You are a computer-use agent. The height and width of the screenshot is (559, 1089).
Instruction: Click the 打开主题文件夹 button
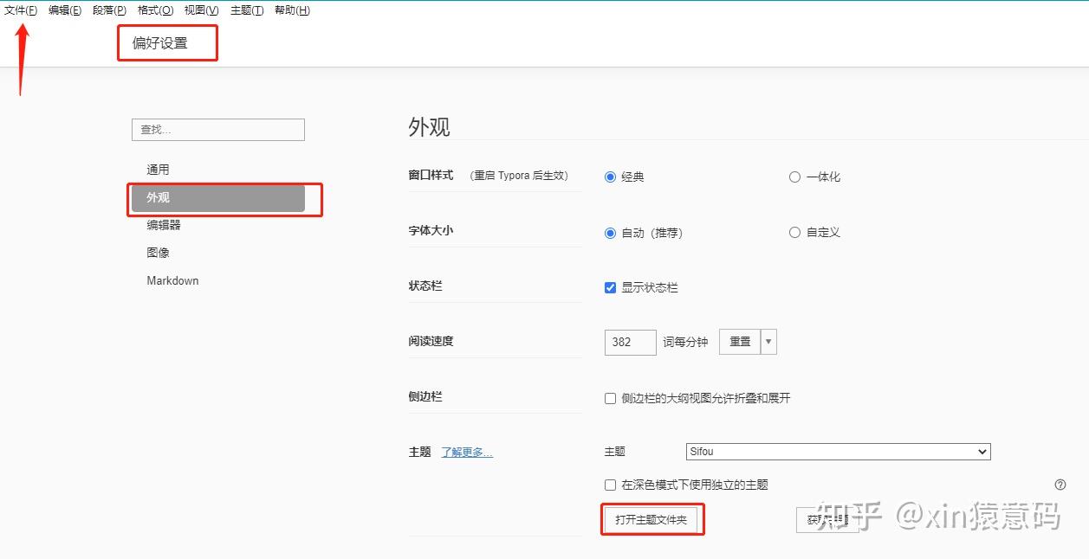click(652, 519)
